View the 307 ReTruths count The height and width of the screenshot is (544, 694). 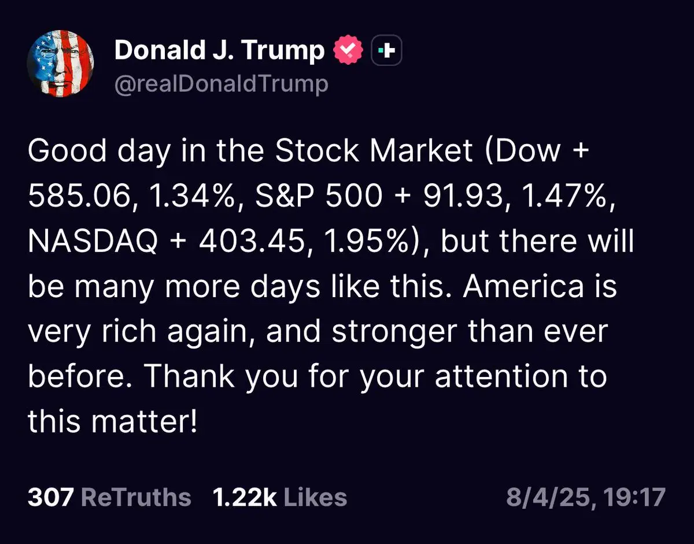(x=51, y=497)
